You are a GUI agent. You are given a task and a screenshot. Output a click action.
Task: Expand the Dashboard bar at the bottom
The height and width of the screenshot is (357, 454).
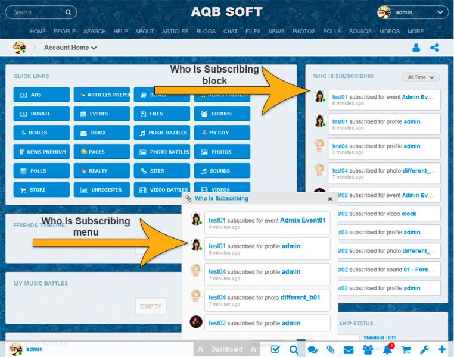pos(226,349)
